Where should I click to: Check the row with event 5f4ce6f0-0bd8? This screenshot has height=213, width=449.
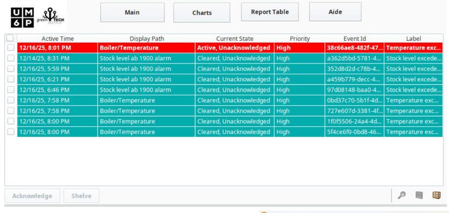tap(11, 132)
